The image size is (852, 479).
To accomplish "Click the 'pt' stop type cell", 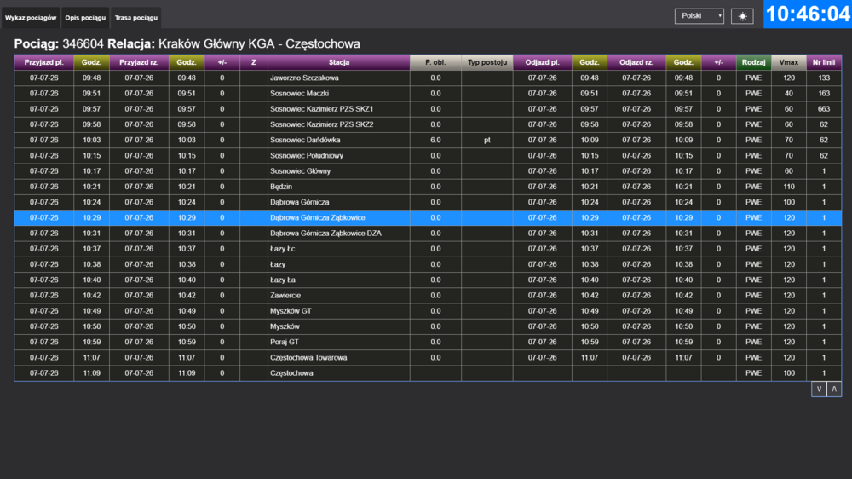I will [487, 140].
